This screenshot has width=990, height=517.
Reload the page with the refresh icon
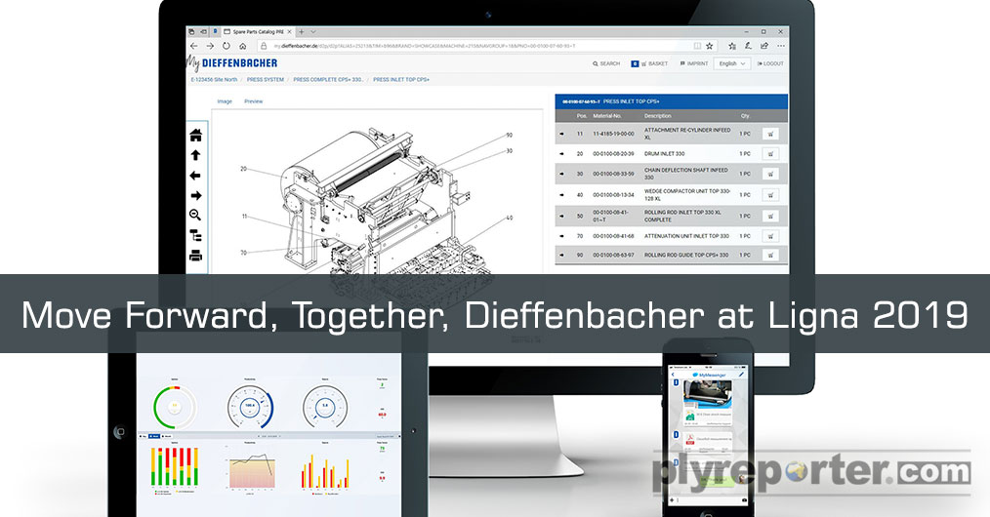(227, 46)
